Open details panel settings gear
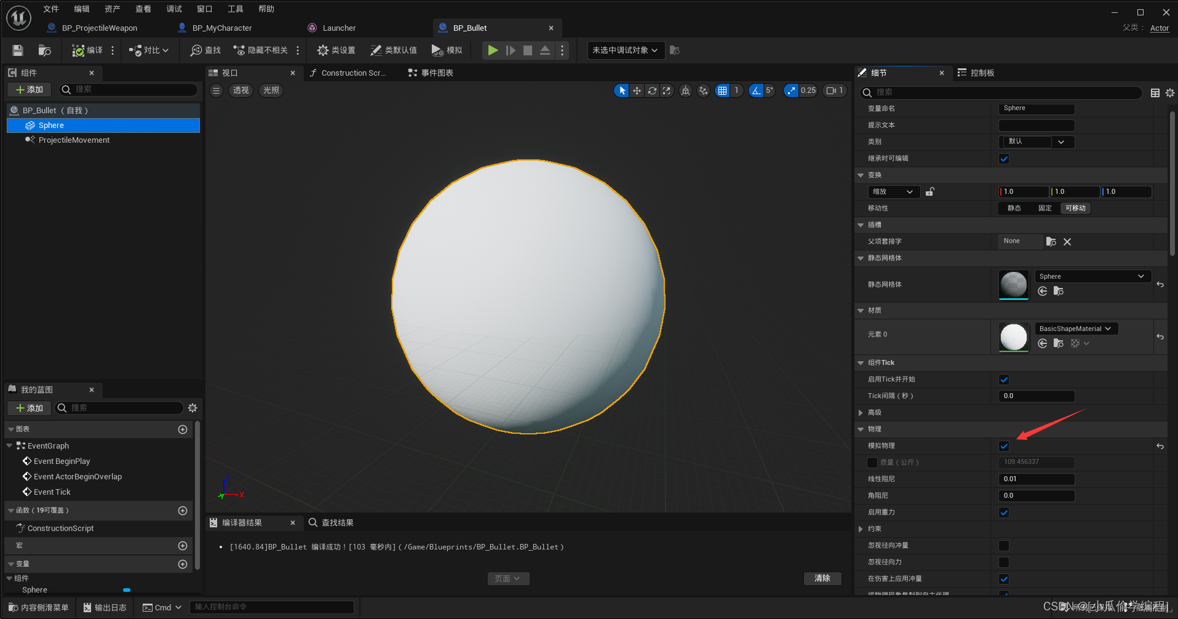The width and height of the screenshot is (1178, 619). click(x=1169, y=93)
